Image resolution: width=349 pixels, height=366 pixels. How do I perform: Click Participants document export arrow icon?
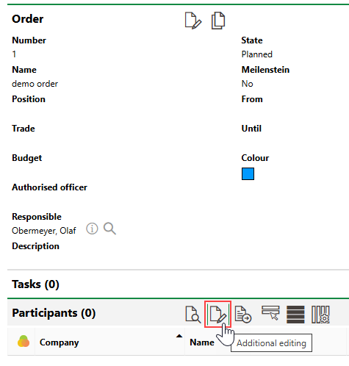(243, 315)
